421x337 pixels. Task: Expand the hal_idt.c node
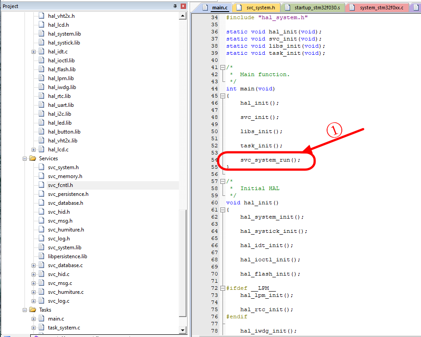pyautogui.click(x=34, y=52)
